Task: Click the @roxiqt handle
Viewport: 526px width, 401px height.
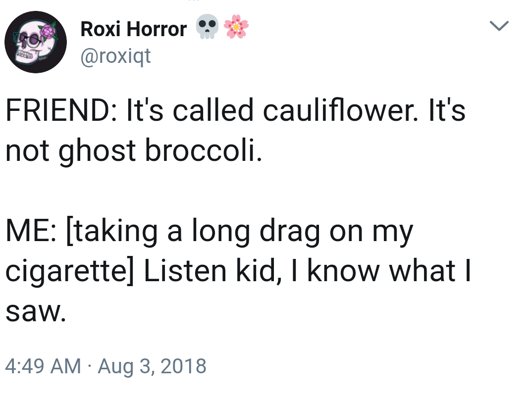Action: pyautogui.click(x=115, y=57)
